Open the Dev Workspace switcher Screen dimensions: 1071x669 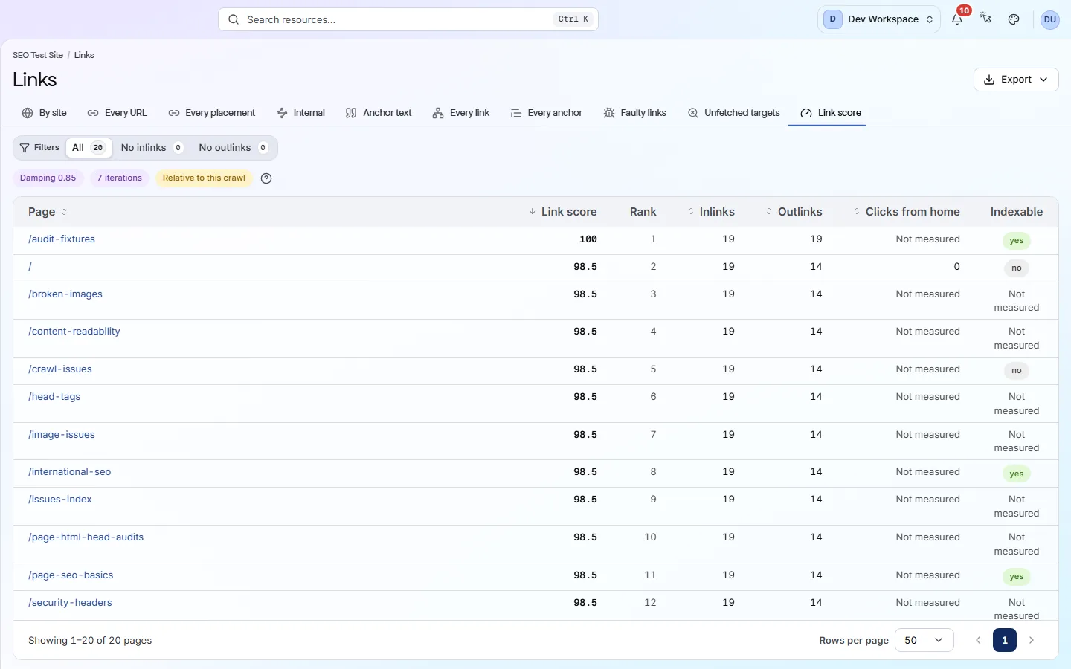pos(879,19)
